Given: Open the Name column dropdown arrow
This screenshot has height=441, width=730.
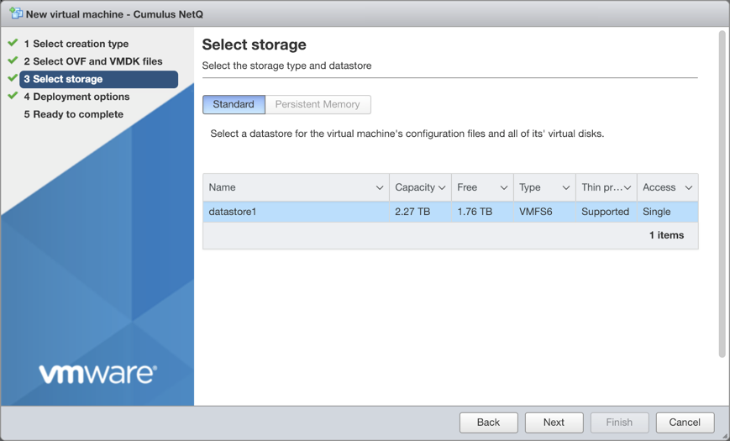Looking at the screenshot, I should point(379,188).
